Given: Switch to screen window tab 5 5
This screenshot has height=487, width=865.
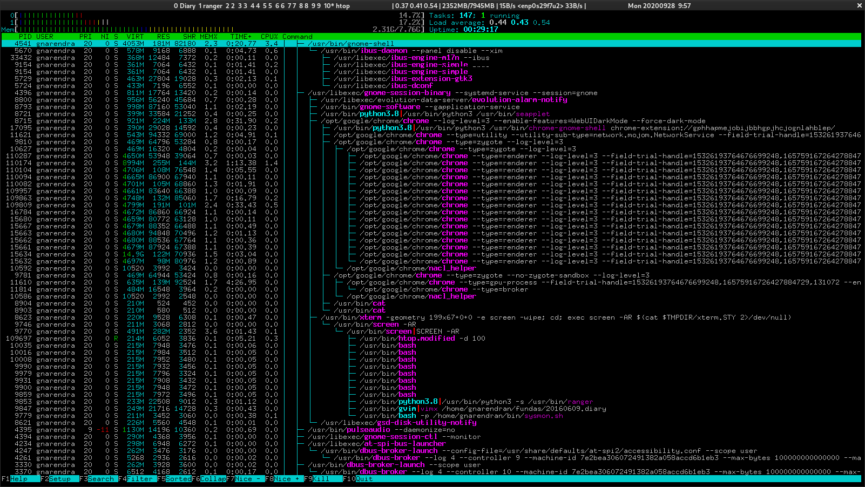Looking at the screenshot, I should pyautogui.click(x=267, y=6).
